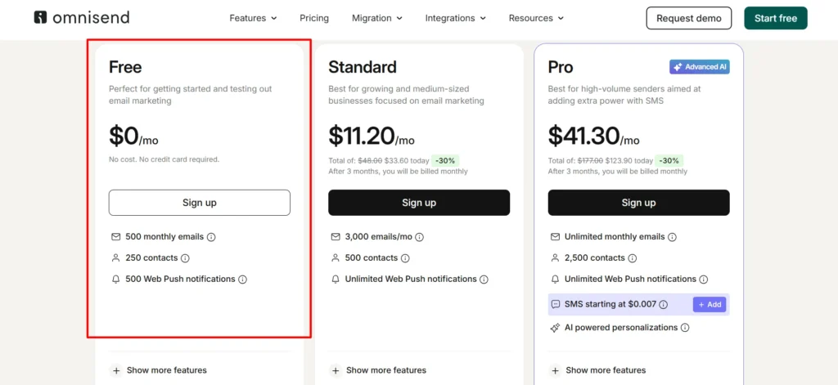Expand Show more features under Standard plan
838x385 pixels.
coord(378,370)
